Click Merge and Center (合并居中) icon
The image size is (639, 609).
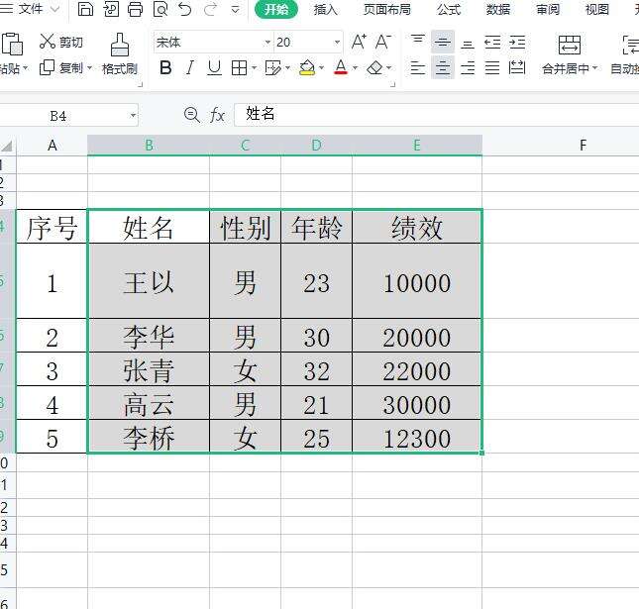tap(569, 45)
